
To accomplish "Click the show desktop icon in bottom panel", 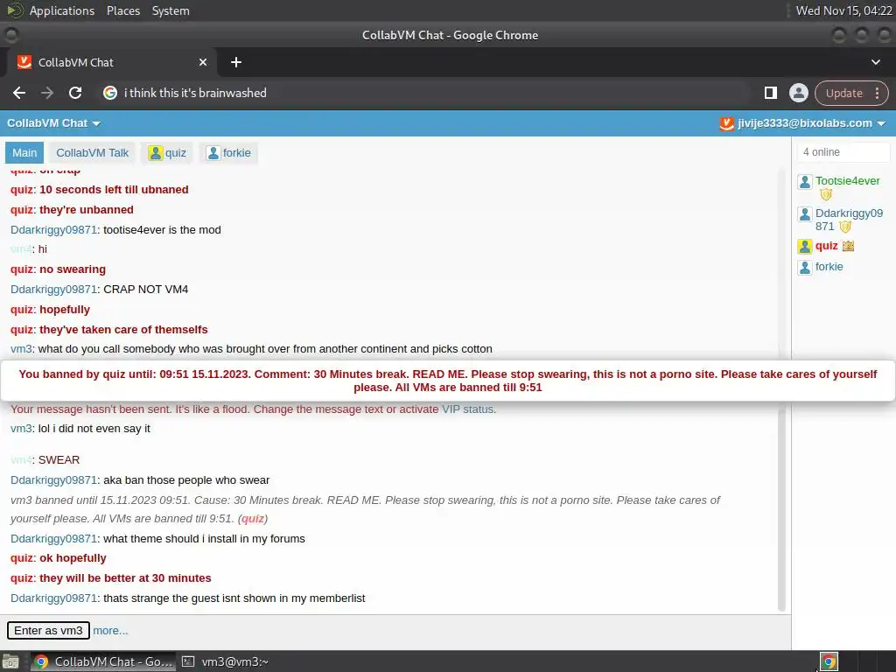I will click(x=10, y=661).
